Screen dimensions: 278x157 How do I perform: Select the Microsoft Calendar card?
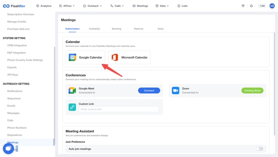coord(129,57)
